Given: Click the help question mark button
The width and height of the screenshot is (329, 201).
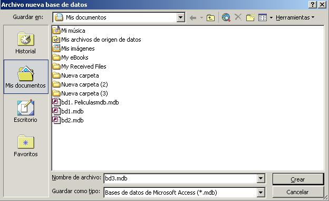Looking at the screenshot, I should coord(313,4).
